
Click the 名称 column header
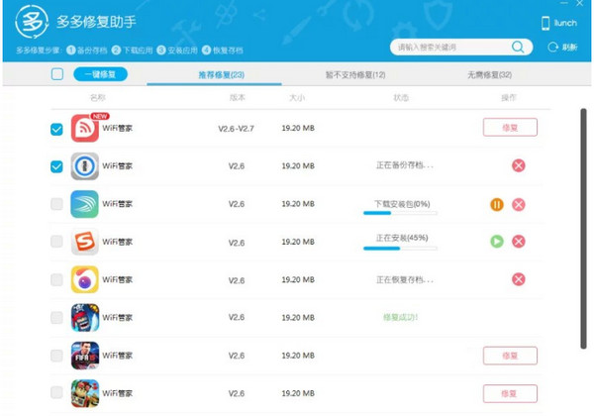point(98,97)
